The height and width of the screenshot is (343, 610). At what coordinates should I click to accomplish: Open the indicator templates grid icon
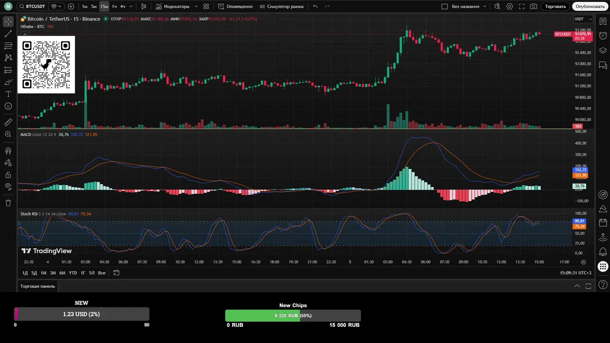tap(206, 7)
